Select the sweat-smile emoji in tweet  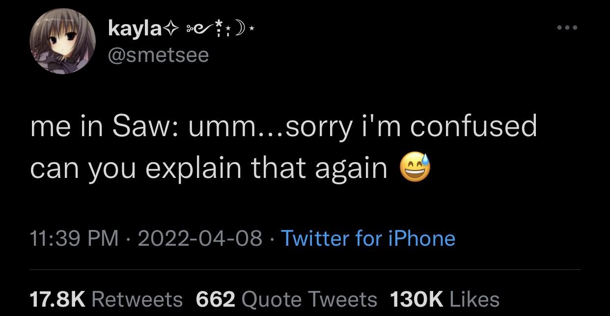point(415,169)
